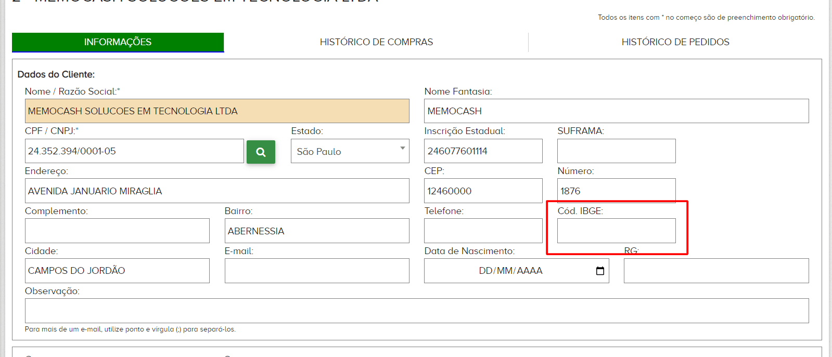Focus the Endereço address field

coord(217,191)
